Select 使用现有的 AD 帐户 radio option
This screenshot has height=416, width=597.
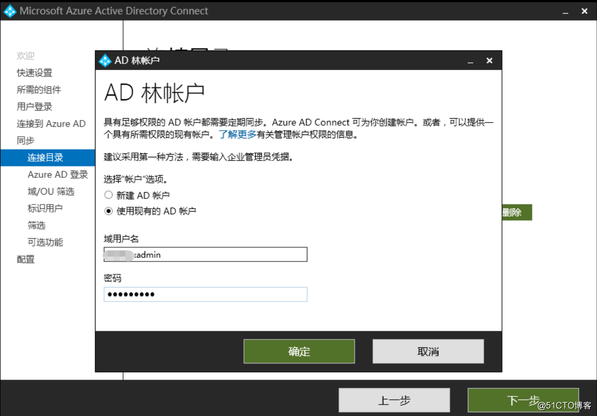[109, 211]
